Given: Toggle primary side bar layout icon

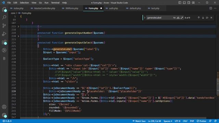Looking at the screenshot, I should click(180, 3).
